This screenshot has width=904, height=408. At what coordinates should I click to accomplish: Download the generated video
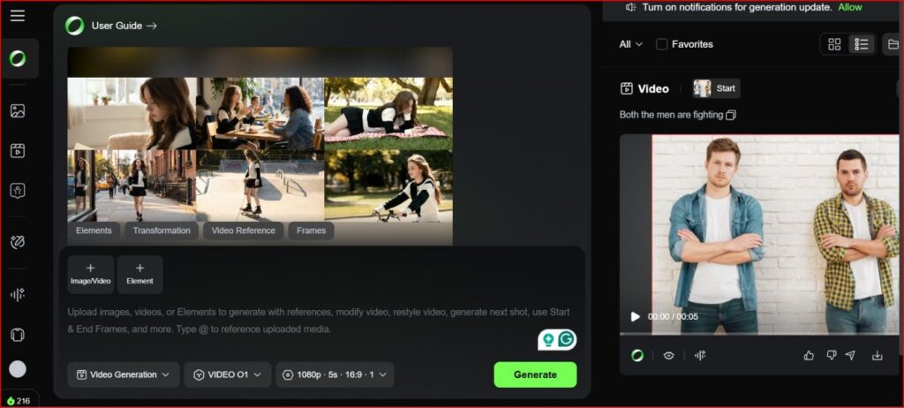click(877, 356)
